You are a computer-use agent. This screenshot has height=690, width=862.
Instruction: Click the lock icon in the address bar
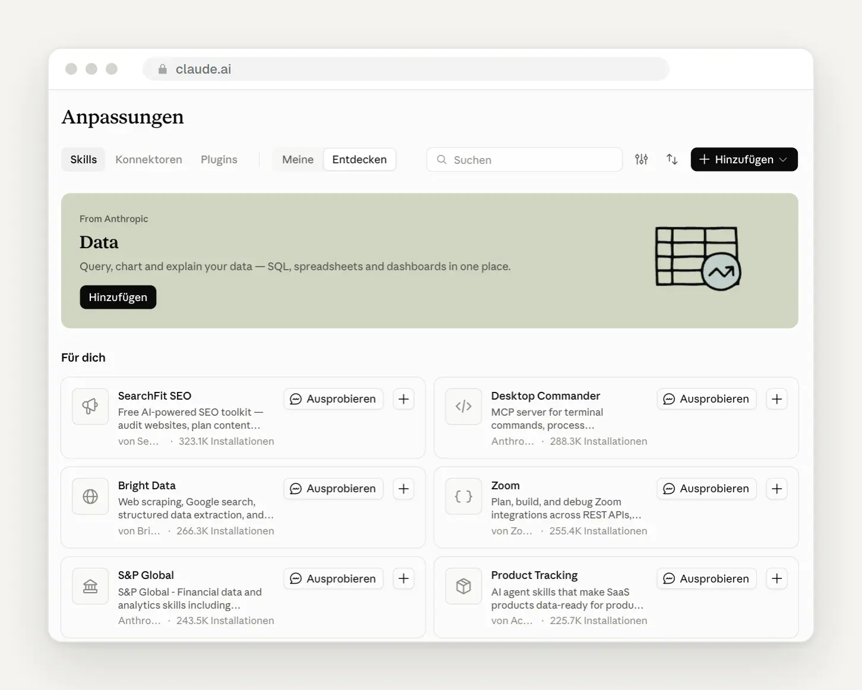click(x=163, y=69)
